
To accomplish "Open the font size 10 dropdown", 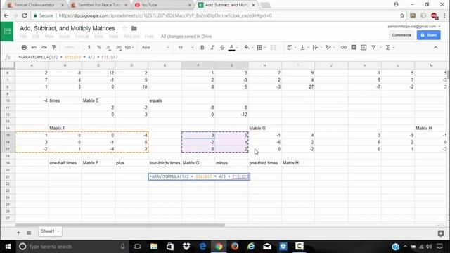I will (186, 47).
